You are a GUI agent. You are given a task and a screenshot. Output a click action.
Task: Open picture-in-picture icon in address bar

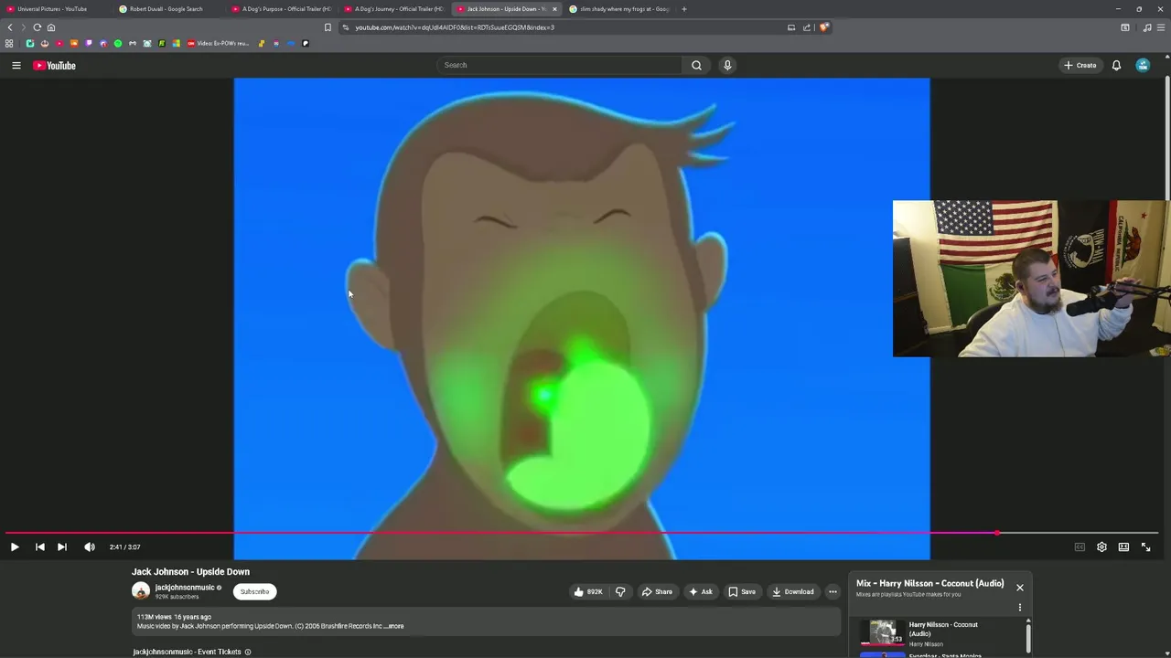click(x=791, y=27)
